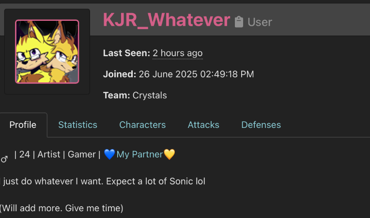370x218 pixels.
Task: Switch to the Statistics tab
Action: 77,125
